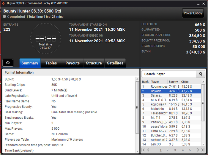The height and width of the screenshot is (155, 208).
Task: Click the Maximum of 9 players text
Action: (x=67, y=139)
